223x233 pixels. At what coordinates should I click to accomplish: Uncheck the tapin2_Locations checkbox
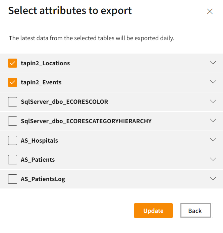click(13, 63)
